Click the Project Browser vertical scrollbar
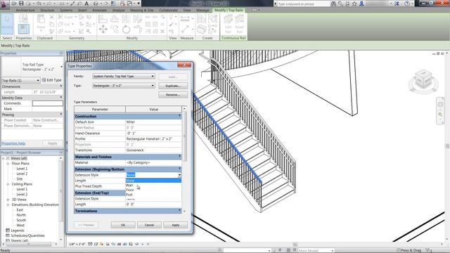 (61, 191)
